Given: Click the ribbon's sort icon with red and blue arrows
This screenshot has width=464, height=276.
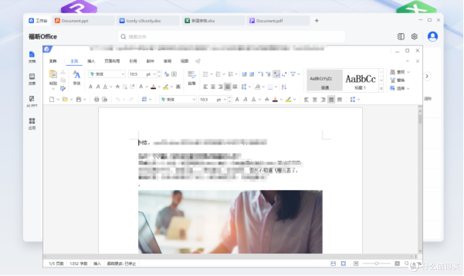Looking at the screenshot, I should point(284,87).
